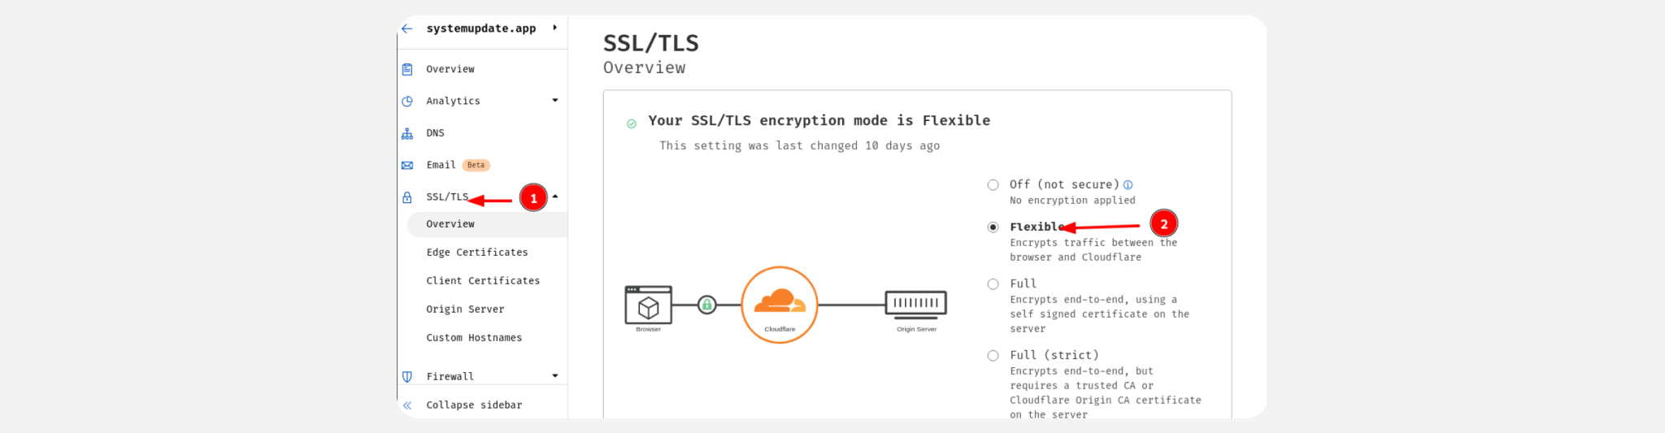Screen dimensions: 1665x433
Task: Select the Flexible encryption radio button
Action: click(x=993, y=227)
